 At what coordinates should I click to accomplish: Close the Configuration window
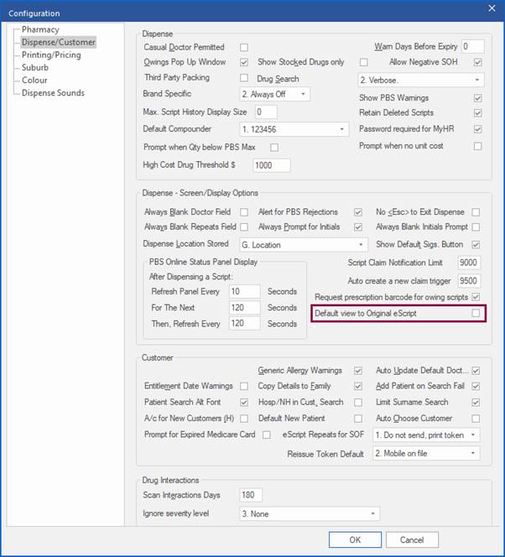pyautogui.click(x=492, y=8)
